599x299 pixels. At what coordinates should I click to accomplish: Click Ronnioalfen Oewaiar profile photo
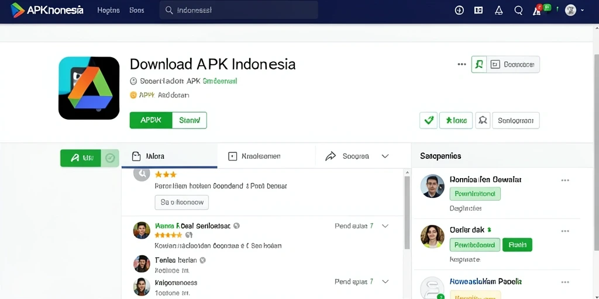coord(432,186)
